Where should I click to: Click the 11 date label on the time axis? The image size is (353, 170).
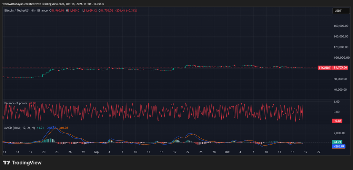click(4, 152)
